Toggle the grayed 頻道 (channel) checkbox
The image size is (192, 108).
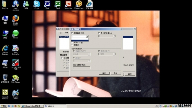click(x=74, y=58)
